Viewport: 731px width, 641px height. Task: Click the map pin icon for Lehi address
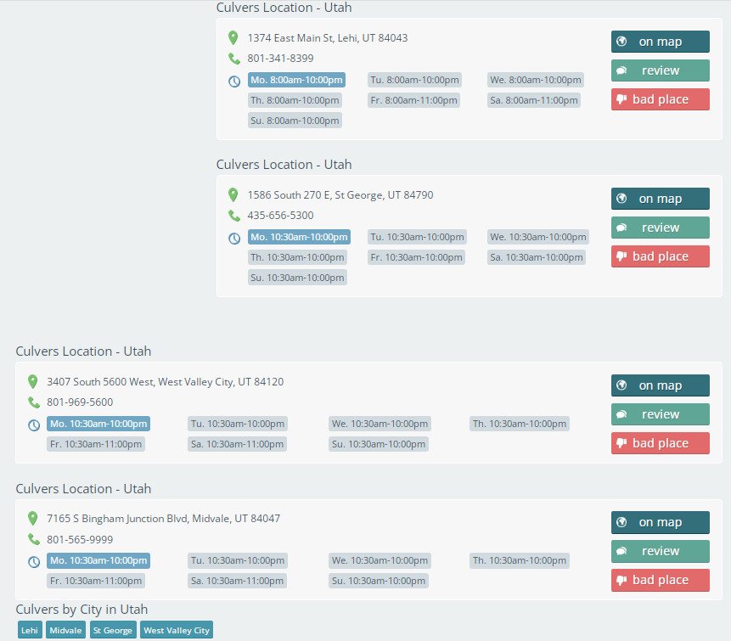coord(233,37)
